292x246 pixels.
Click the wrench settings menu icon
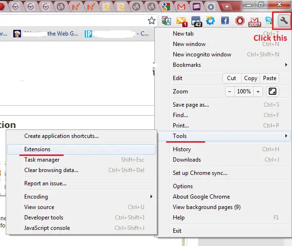coord(283,20)
